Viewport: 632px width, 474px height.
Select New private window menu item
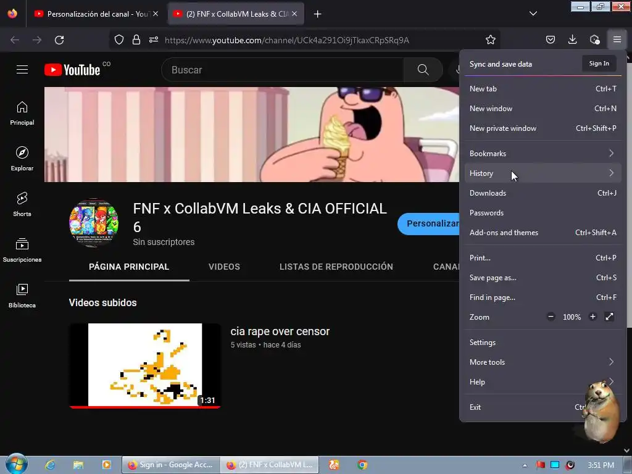tap(543, 128)
